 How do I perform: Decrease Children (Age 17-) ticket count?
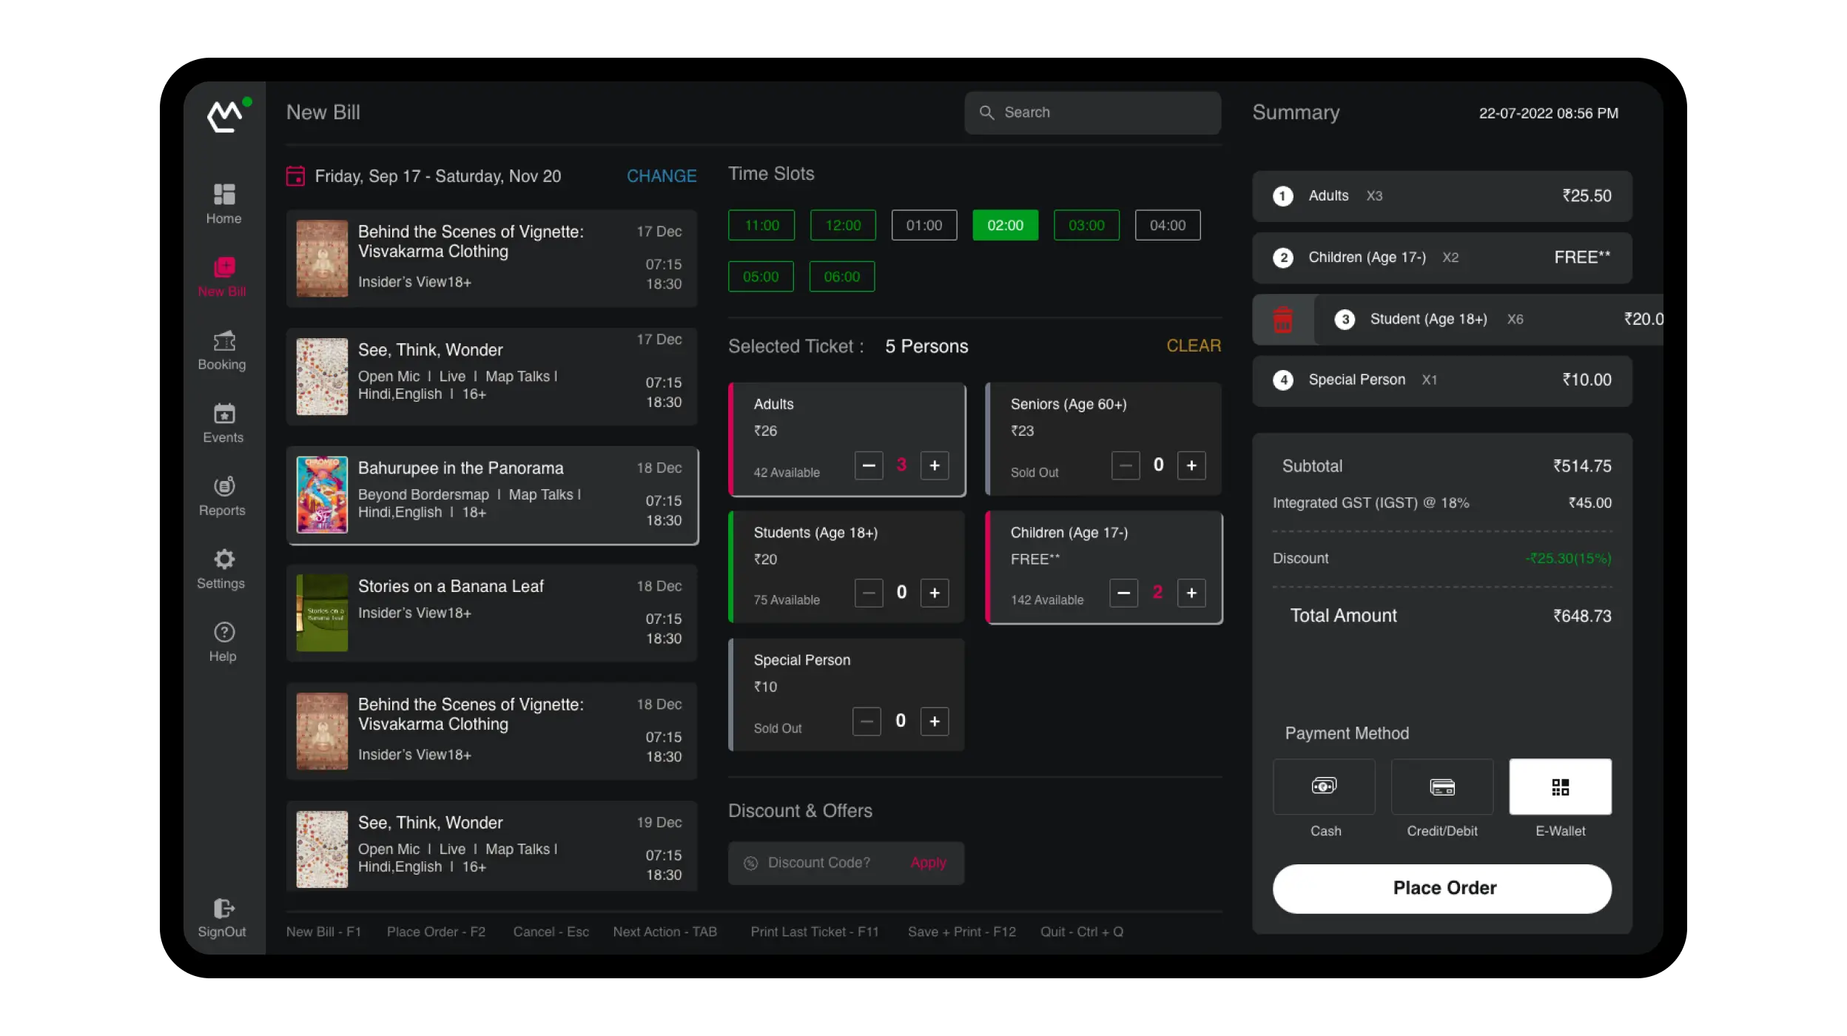[x=1123, y=593]
